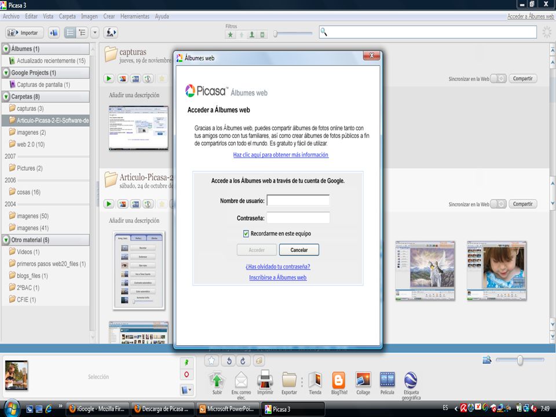Collapse the Google Projects (1) section

[6, 73]
